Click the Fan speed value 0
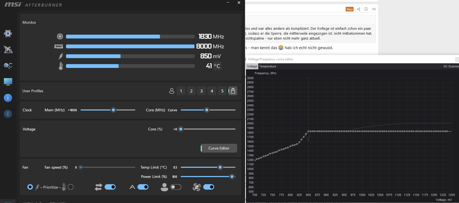Viewport: 459px width, 203px height. [x=76, y=168]
